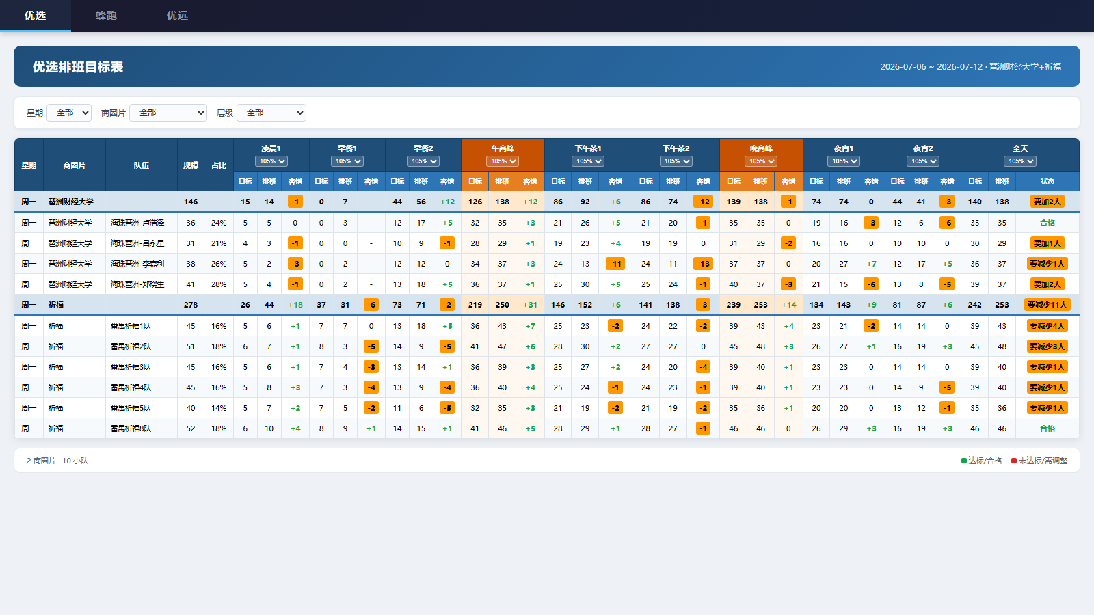Click the 要加2人 status for 海珠琶洲-郑晓生
Image resolution: width=1094 pixels, height=615 pixels.
point(1048,284)
